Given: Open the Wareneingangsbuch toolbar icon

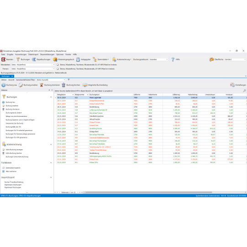Looking at the screenshot, I should (55, 59).
